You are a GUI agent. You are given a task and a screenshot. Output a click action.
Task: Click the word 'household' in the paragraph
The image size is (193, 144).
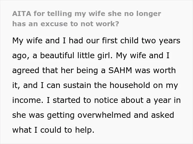(130, 85)
